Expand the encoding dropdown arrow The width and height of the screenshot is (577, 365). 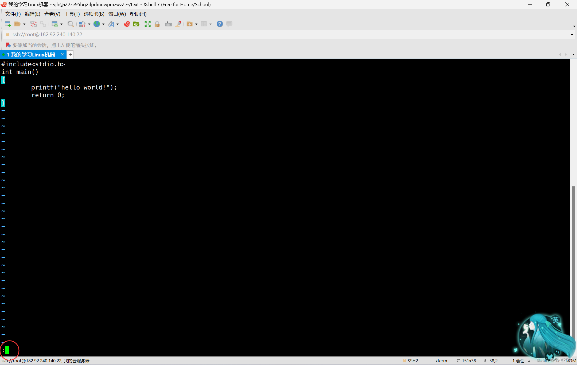[x=103, y=24]
